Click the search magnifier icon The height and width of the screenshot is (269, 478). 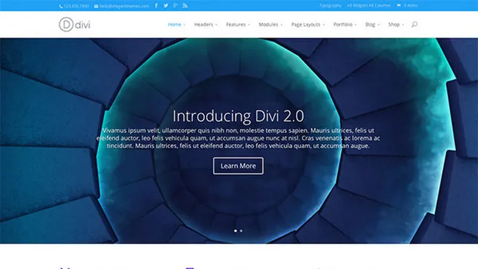(414, 24)
